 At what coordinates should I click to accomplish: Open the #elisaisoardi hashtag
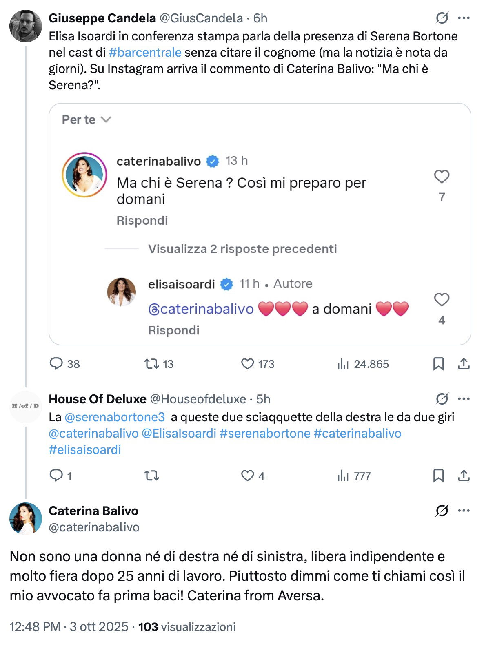(85, 450)
